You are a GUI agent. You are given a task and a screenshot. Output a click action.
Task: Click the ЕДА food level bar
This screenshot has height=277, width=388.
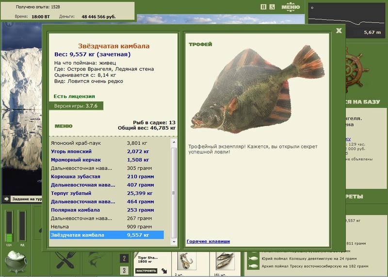tap(9, 227)
